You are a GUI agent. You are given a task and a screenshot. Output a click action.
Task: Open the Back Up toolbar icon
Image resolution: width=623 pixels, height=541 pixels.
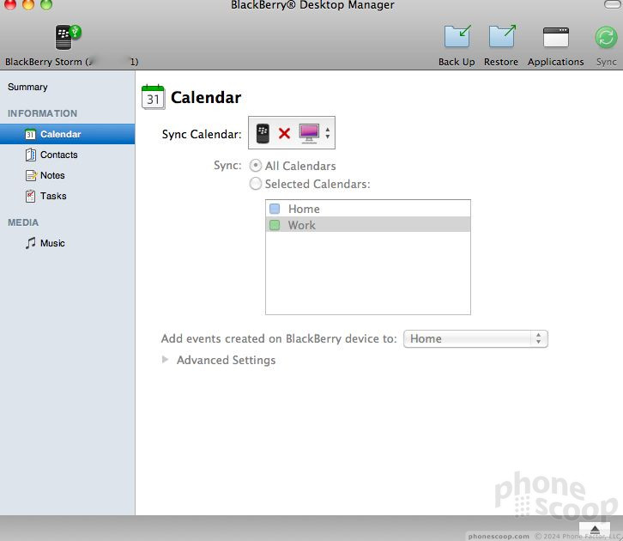(x=457, y=37)
